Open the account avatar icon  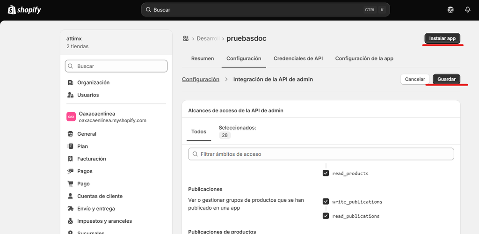pyautogui.click(x=450, y=10)
